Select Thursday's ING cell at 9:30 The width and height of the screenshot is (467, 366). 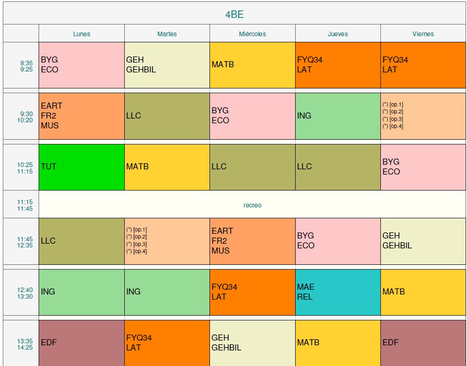click(338, 116)
